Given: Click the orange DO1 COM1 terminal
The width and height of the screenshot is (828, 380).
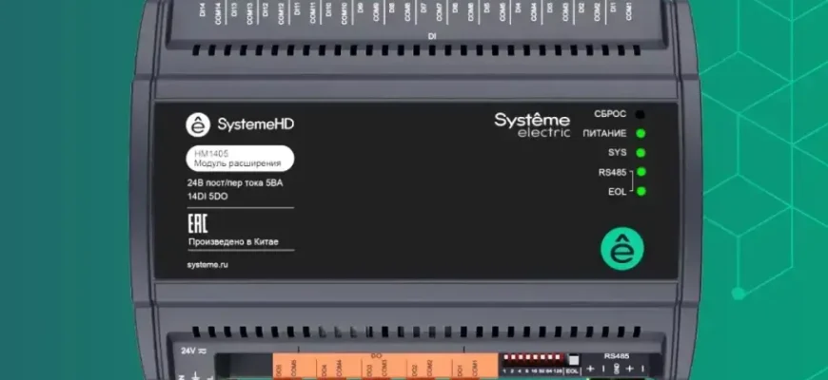Looking at the screenshot, I should (473, 367).
